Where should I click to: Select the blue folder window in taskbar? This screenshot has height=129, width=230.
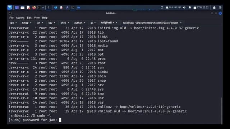click(x=79, y=8)
